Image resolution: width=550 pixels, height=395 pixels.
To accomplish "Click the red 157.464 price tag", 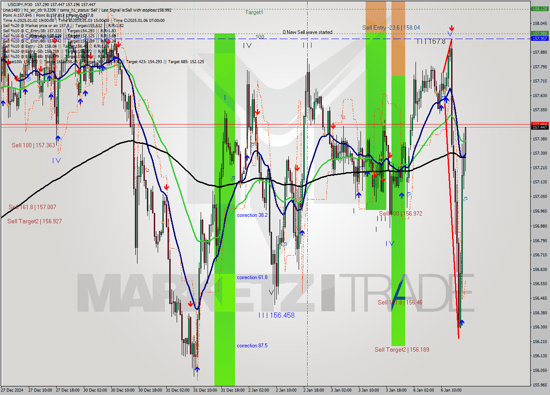I will click(x=540, y=124).
